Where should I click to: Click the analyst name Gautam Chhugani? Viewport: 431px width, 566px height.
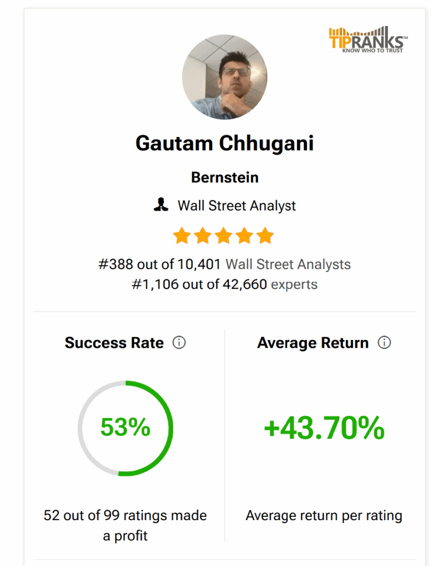[x=224, y=143]
